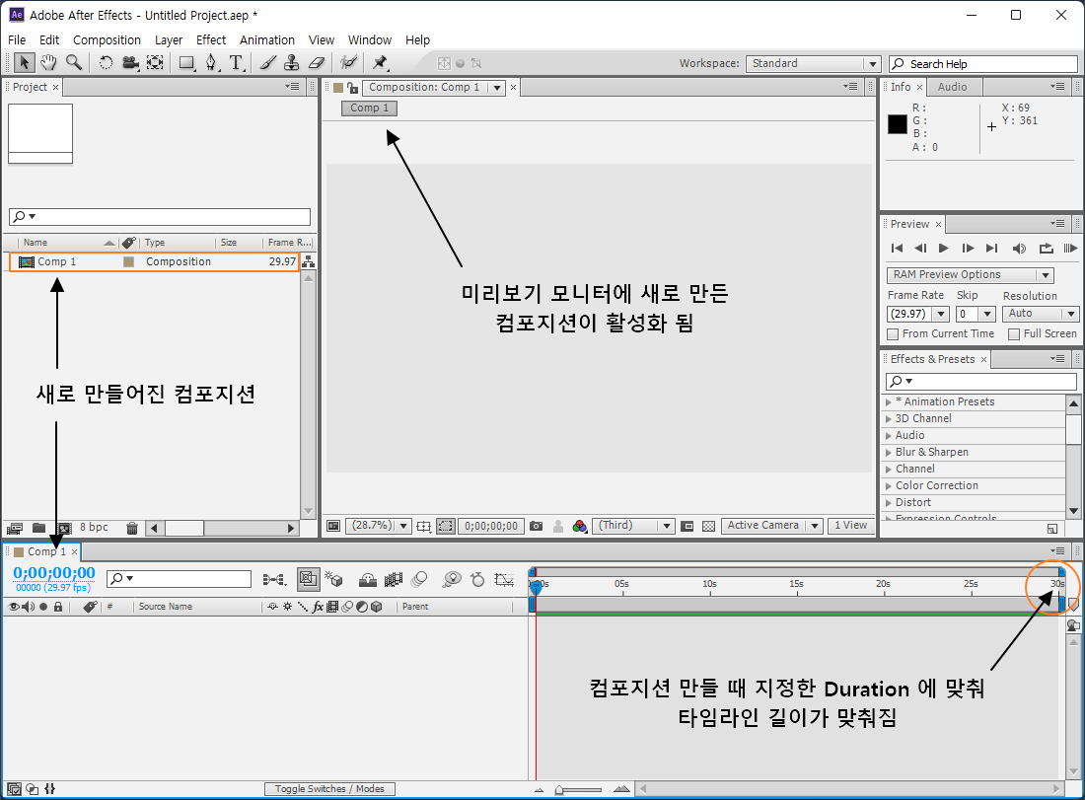1085x800 pixels.
Task: Open the Effect menu
Action: coord(211,40)
